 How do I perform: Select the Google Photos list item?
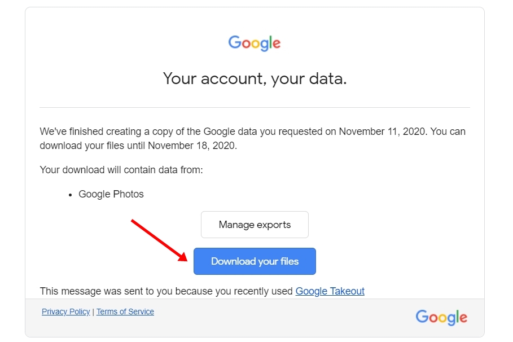point(111,194)
